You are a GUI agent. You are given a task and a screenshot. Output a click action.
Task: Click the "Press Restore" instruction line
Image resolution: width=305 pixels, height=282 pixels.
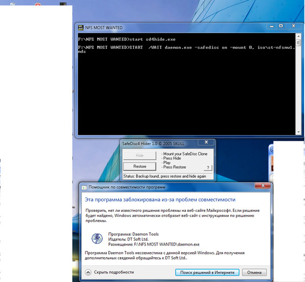click(x=174, y=167)
